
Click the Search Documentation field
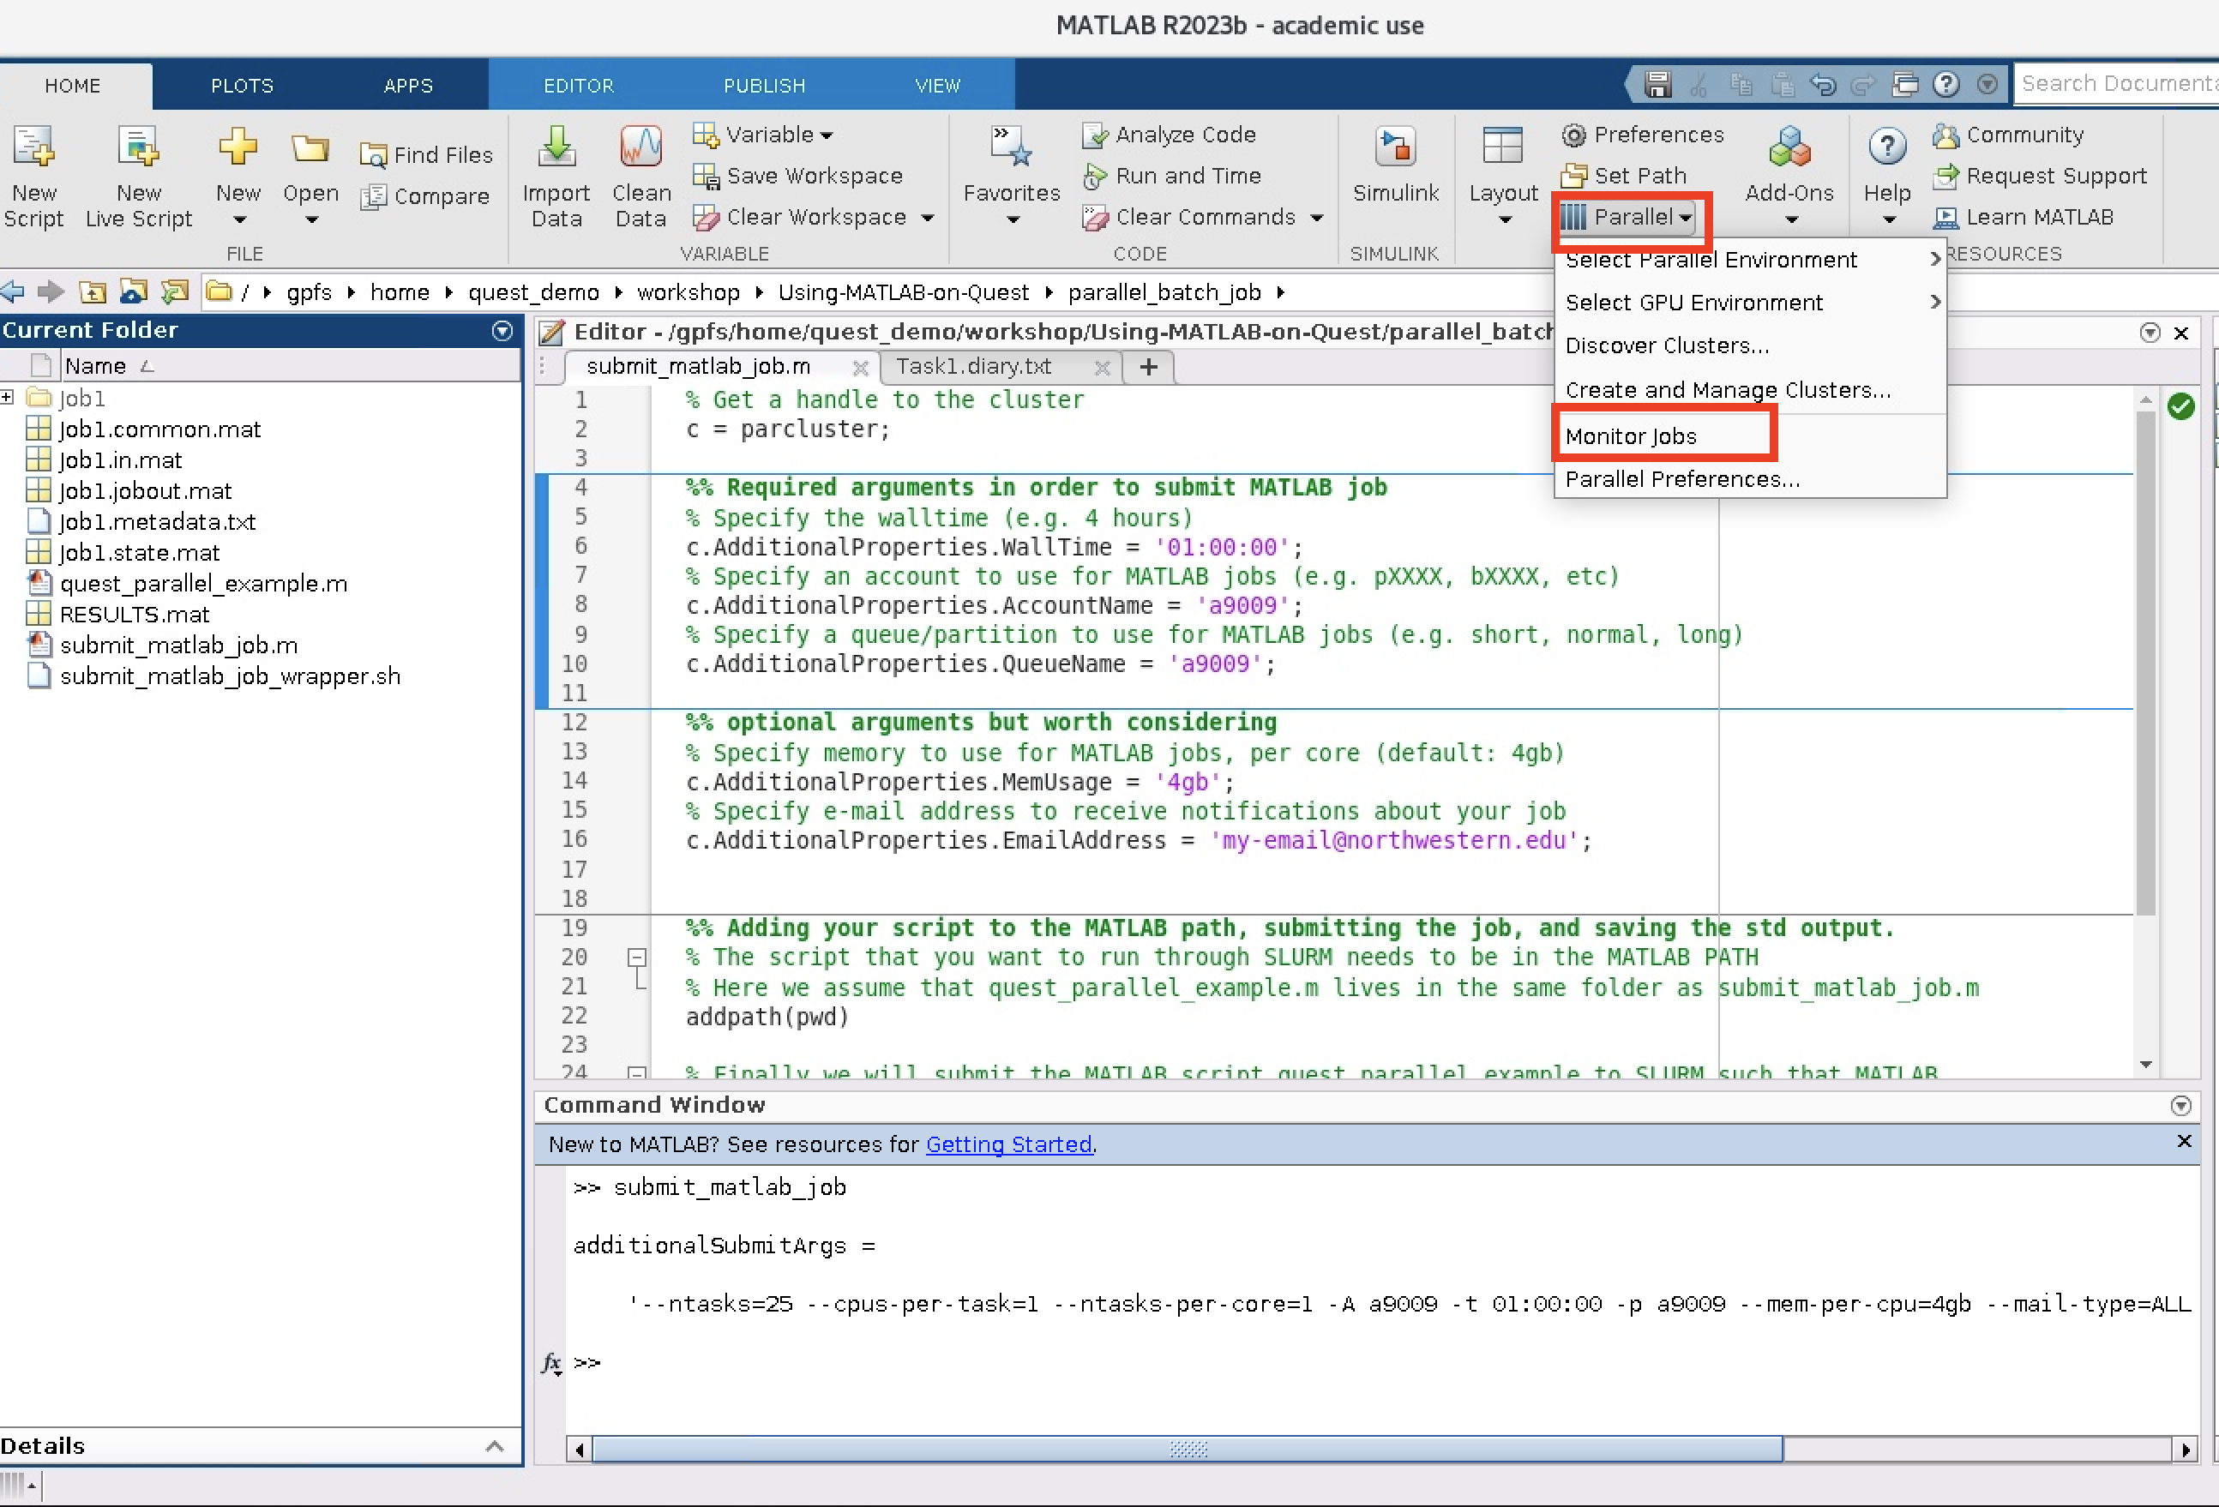(x=2116, y=83)
